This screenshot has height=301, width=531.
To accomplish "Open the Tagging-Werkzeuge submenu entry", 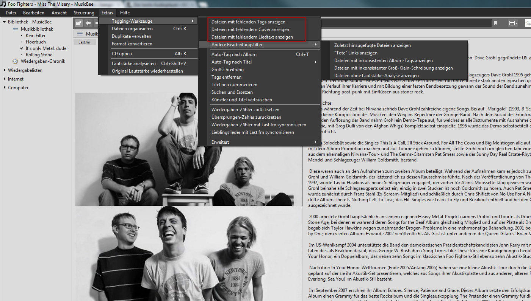I will pyautogui.click(x=148, y=21).
